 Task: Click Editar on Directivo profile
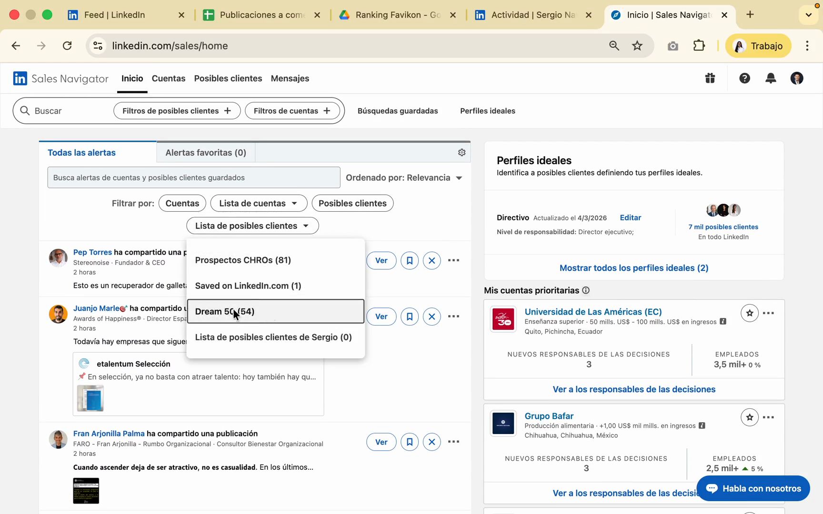pyautogui.click(x=630, y=217)
